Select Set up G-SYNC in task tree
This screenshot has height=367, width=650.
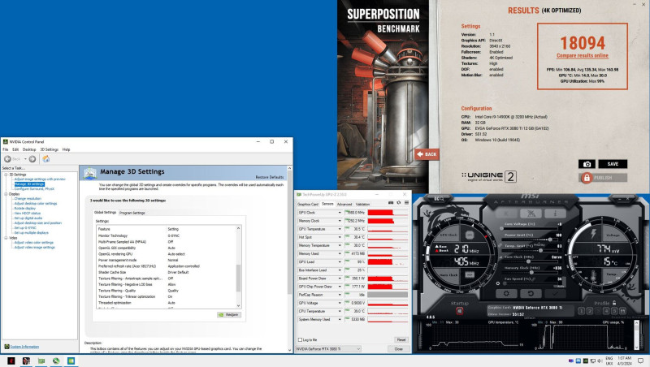coord(25,228)
